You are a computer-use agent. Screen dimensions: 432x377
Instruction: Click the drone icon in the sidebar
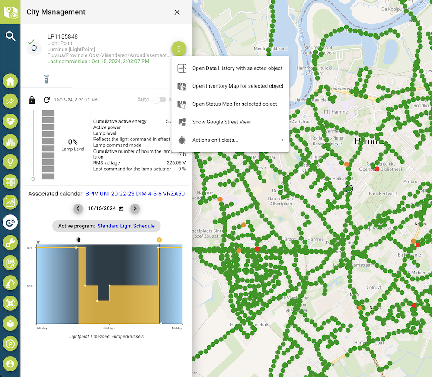click(x=10, y=303)
